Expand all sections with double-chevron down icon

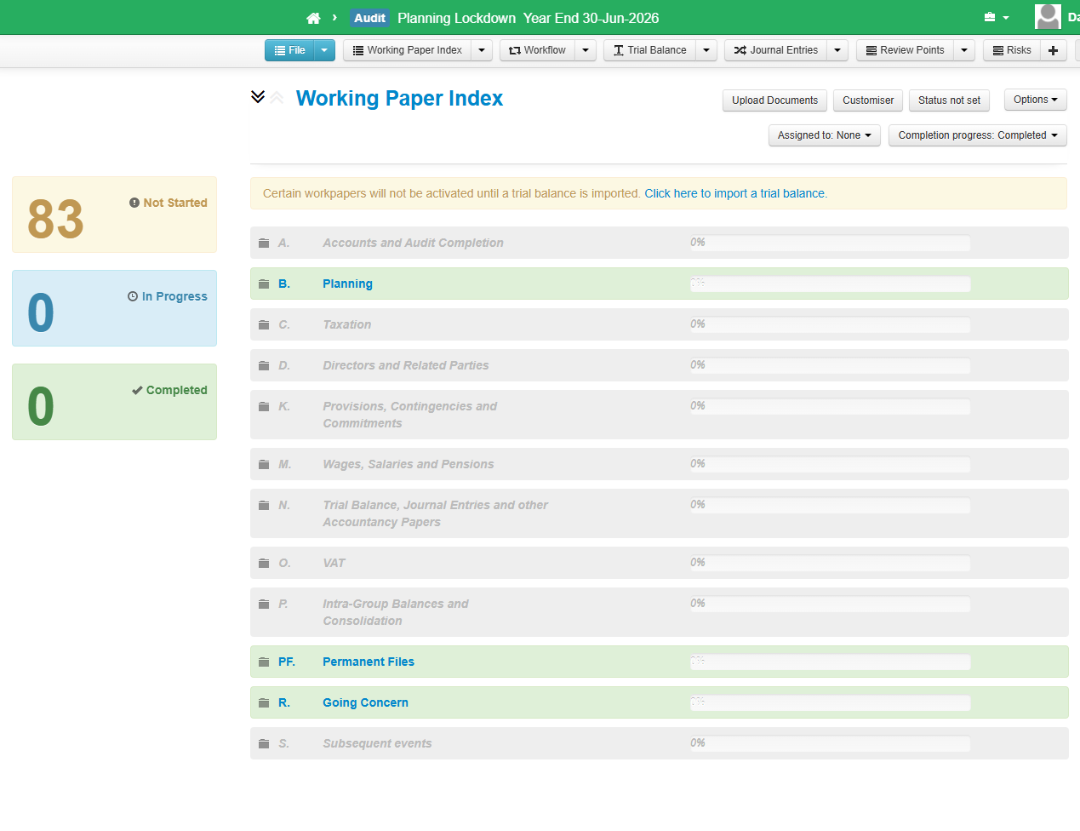(258, 97)
